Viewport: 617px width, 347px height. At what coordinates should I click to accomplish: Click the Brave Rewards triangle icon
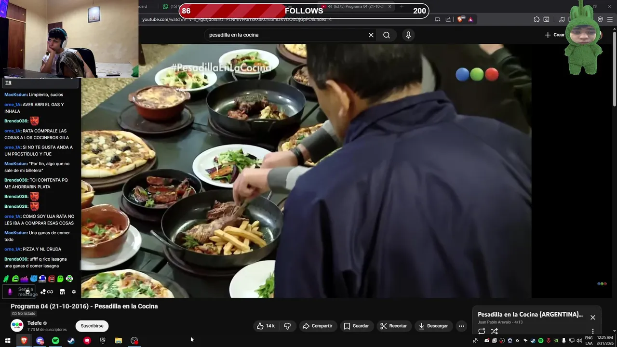(470, 19)
